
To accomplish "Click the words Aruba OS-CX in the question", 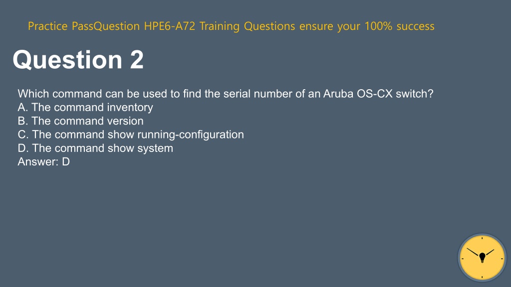I will (x=358, y=94).
